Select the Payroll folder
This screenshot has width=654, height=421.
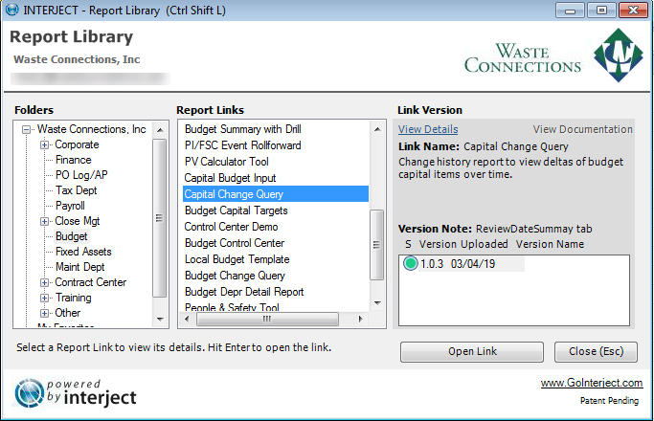point(70,206)
